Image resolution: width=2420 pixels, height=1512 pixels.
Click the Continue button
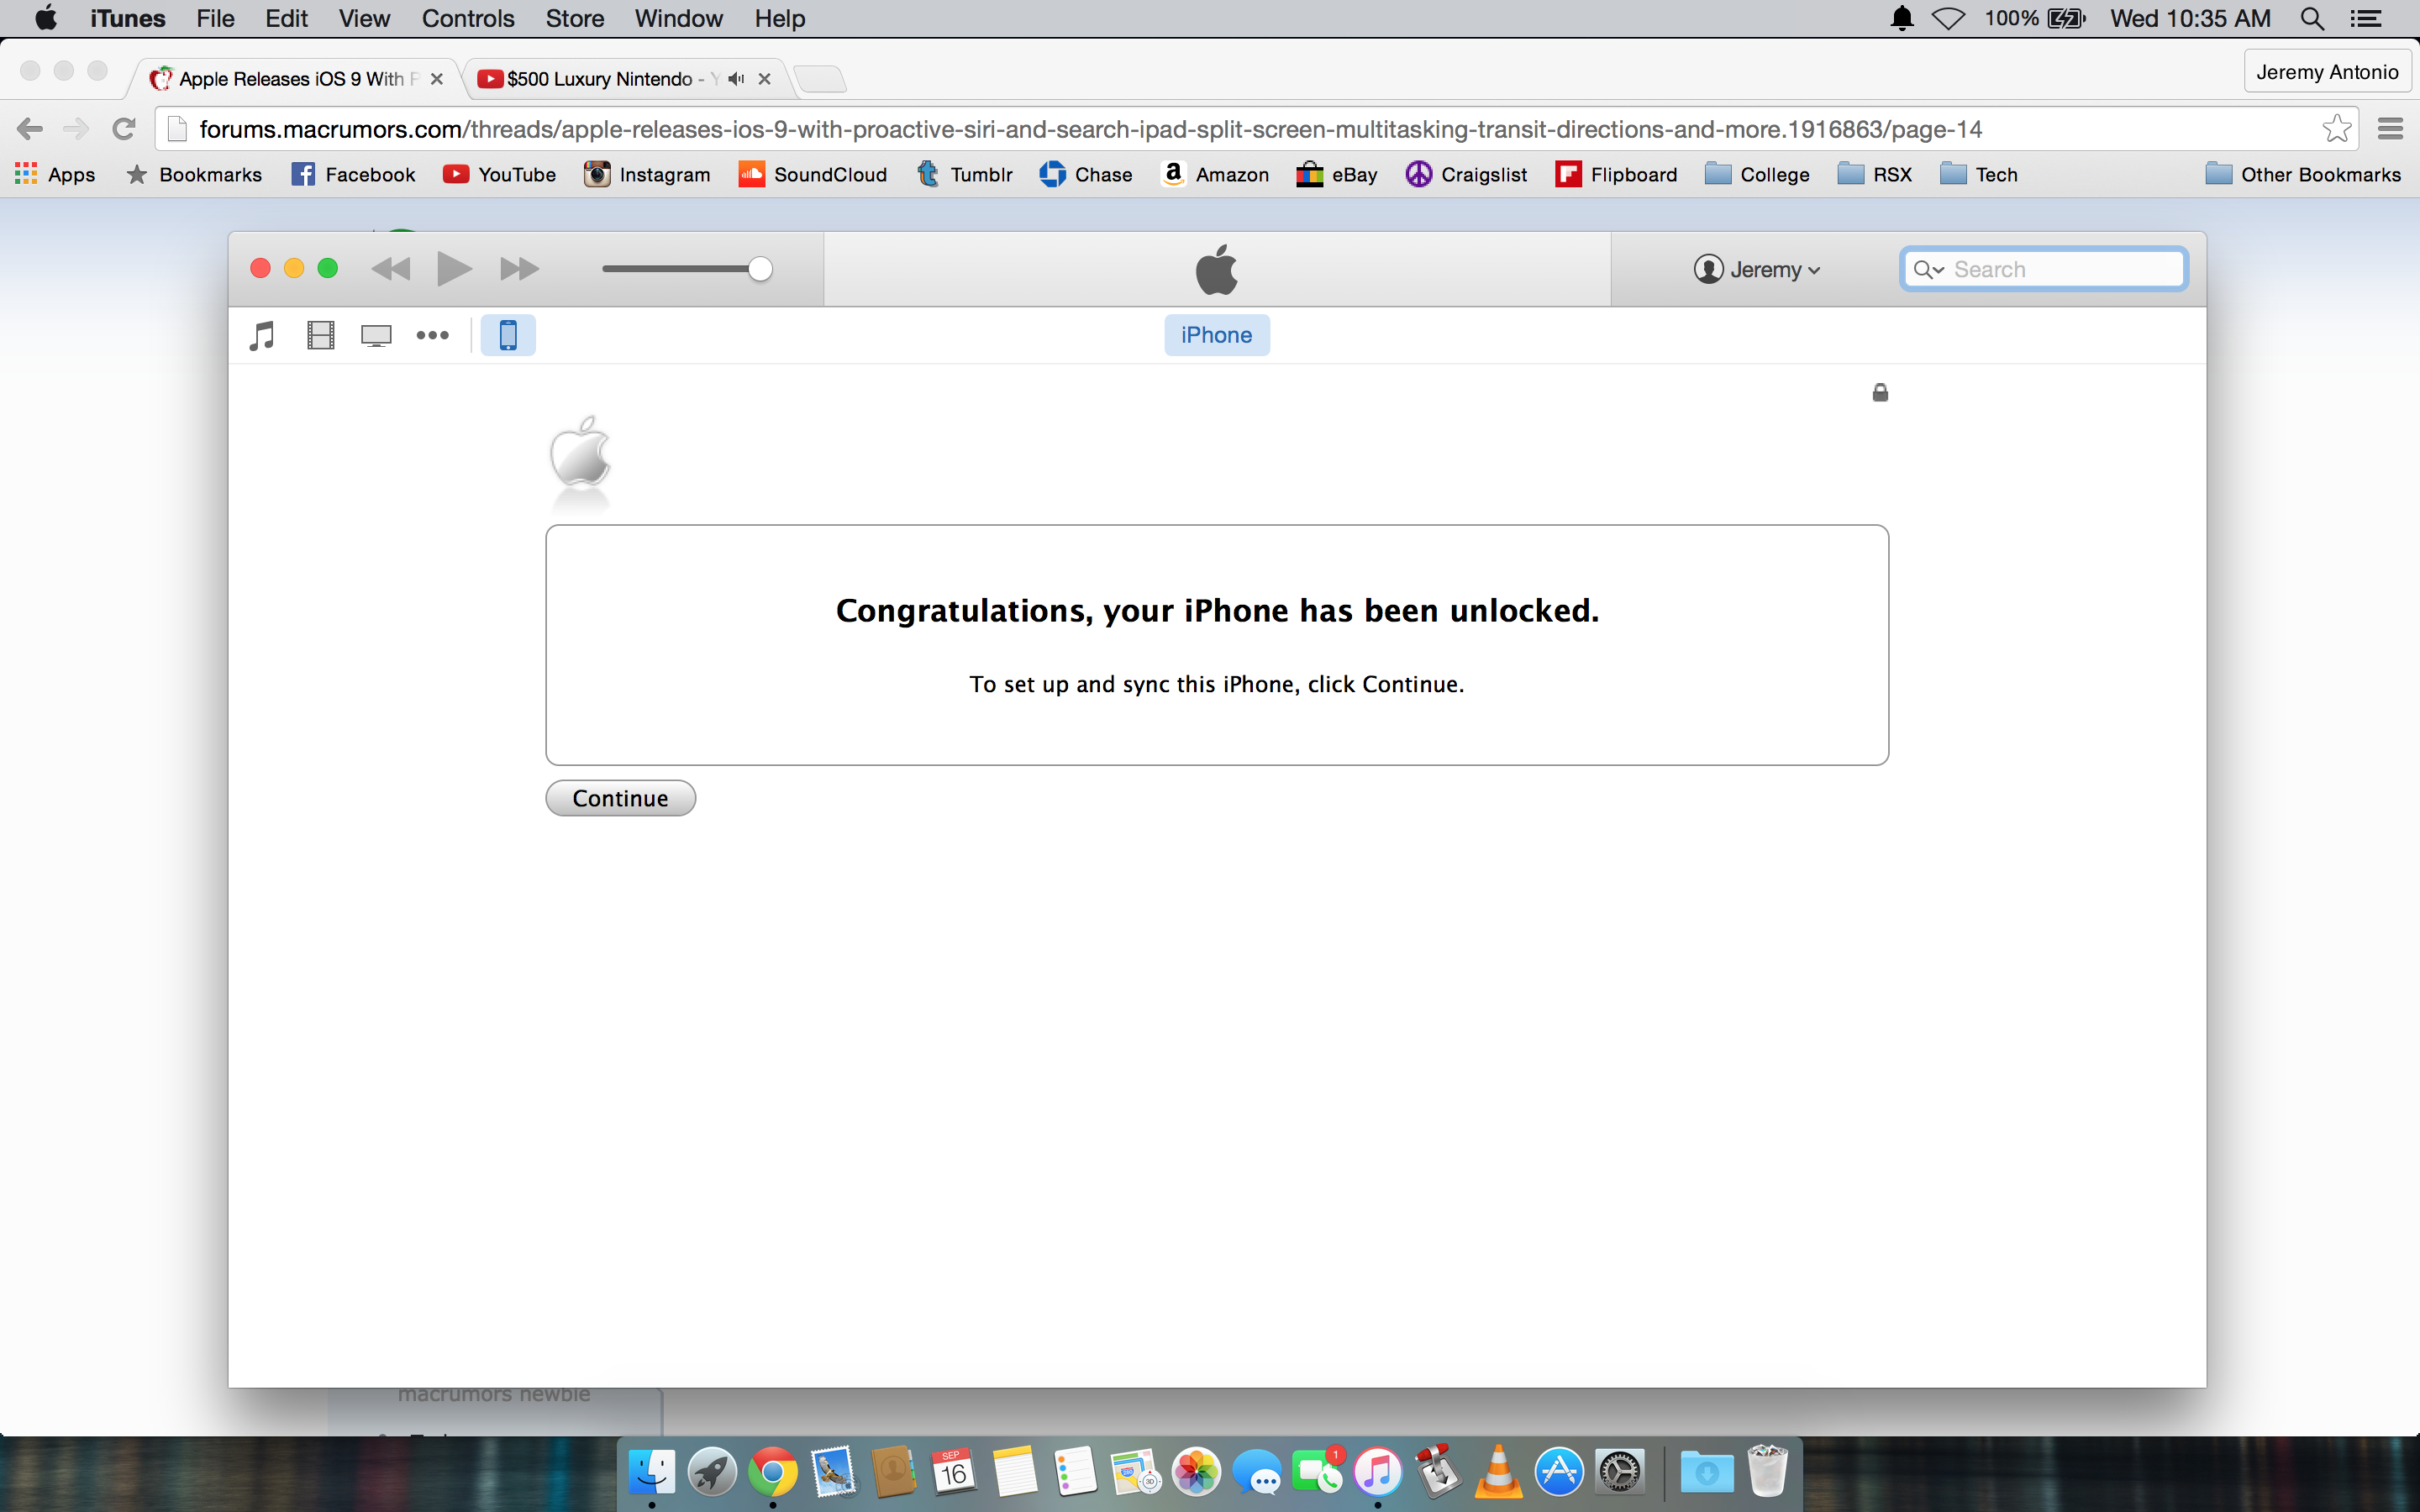point(620,798)
